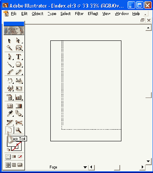Select the Slice tool
Image resolution: width=153 pixels, height=173 pixels.
[10, 123]
